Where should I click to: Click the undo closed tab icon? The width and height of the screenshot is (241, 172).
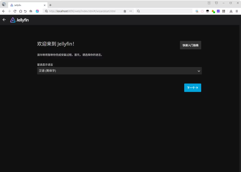click(x=26, y=11)
